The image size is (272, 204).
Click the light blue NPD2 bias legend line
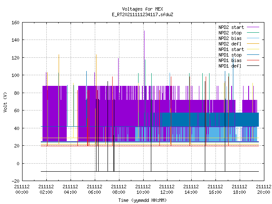click(253, 38)
